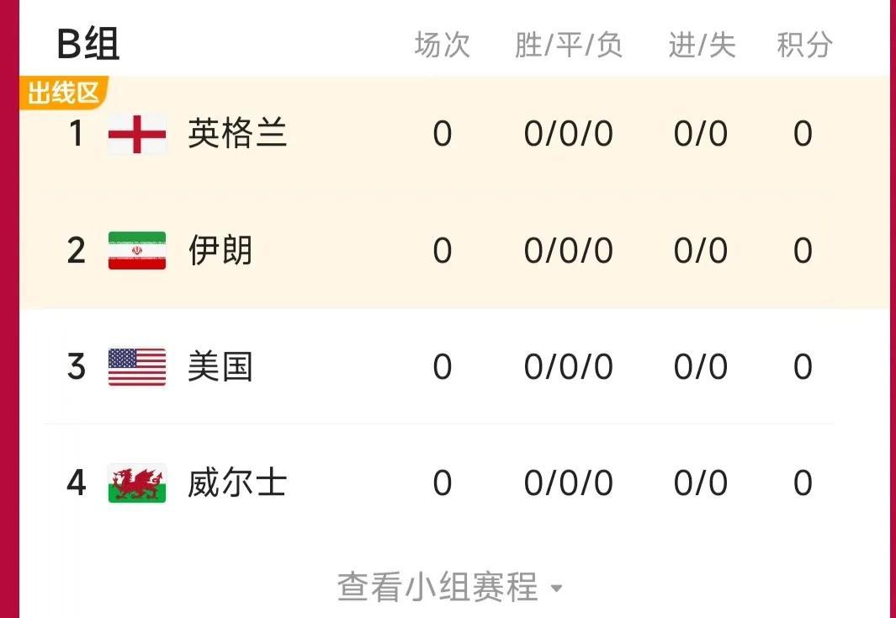The height and width of the screenshot is (618, 896).
Task: Tap the Iran flag icon
Action: [137, 250]
